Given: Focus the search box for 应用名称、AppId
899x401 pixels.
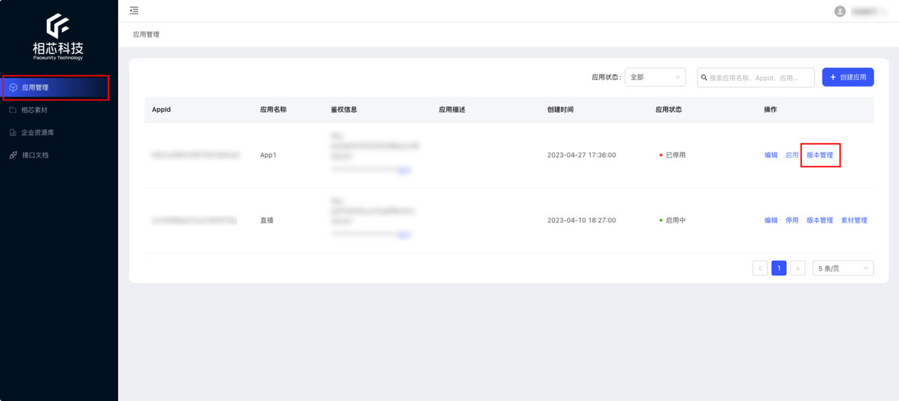Looking at the screenshot, I should pos(756,77).
